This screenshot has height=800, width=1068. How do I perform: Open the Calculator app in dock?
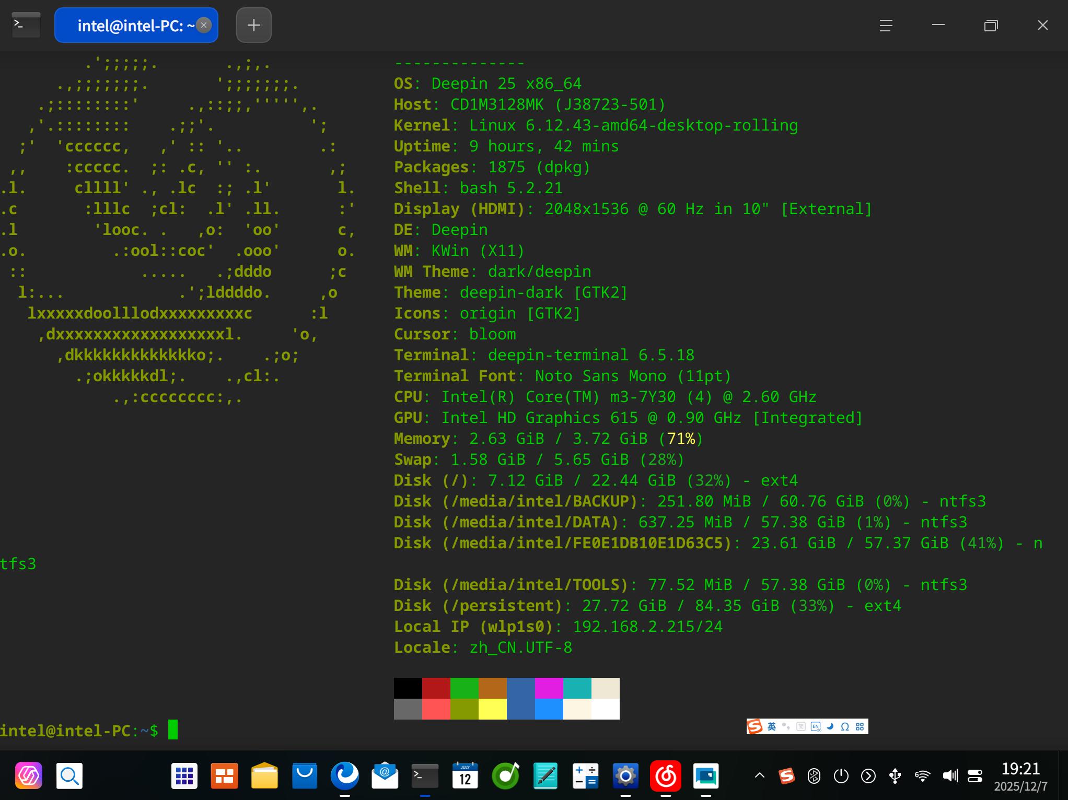click(586, 776)
